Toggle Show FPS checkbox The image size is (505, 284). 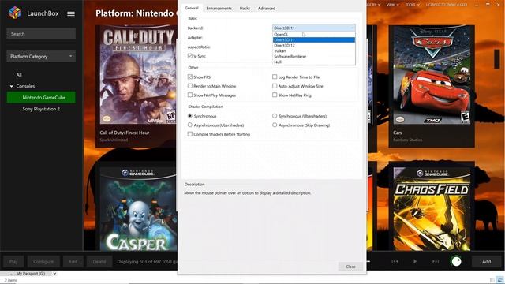pyautogui.click(x=190, y=77)
